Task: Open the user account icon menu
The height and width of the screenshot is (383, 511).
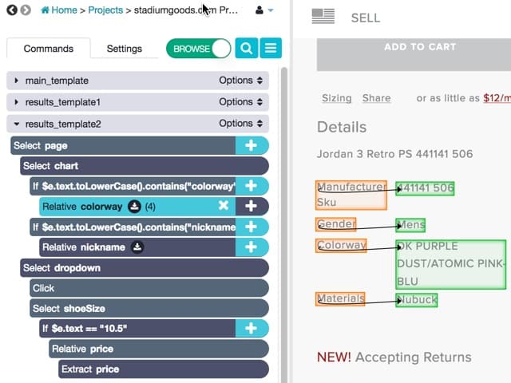Action: coord(264,10)
